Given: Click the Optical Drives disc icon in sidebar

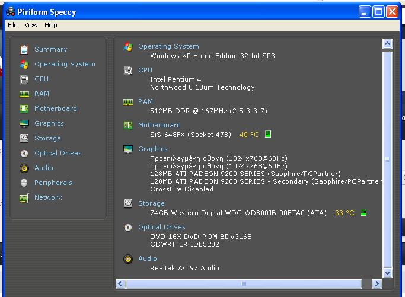Looking at the screenshot, I should [24, 154].
